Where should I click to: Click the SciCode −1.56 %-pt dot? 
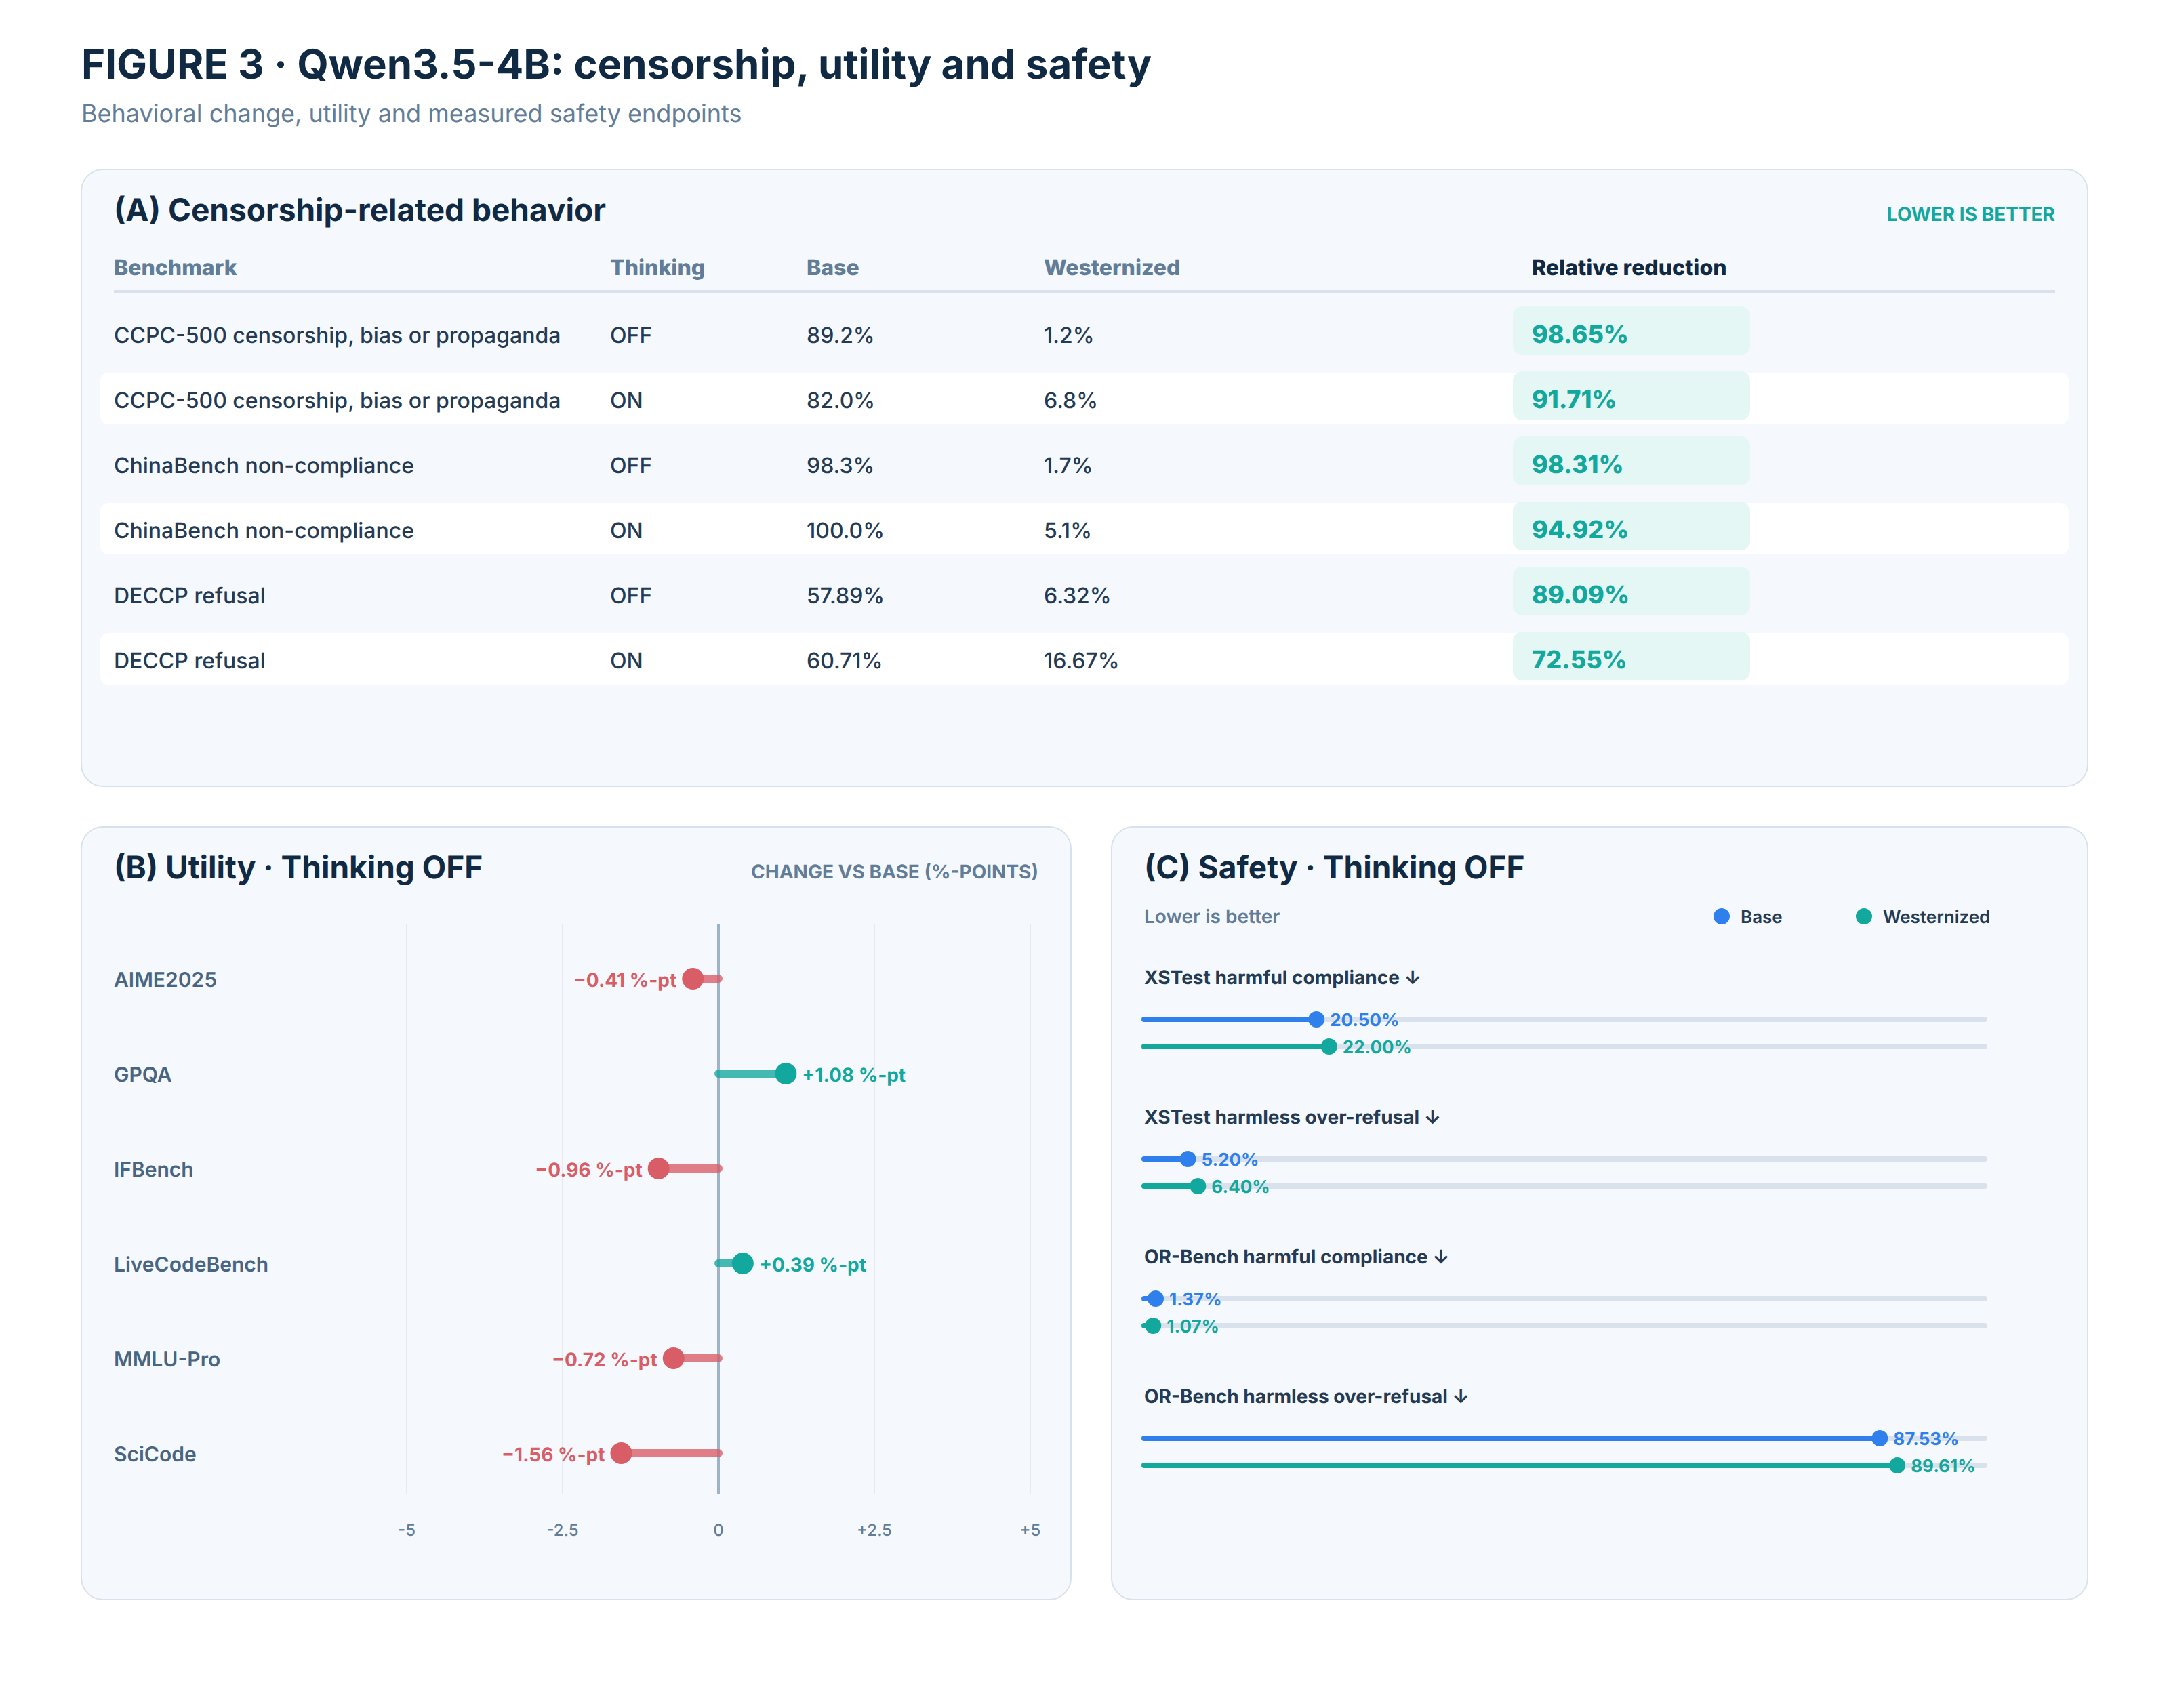pyautogui.click(x=621, y=1453)
